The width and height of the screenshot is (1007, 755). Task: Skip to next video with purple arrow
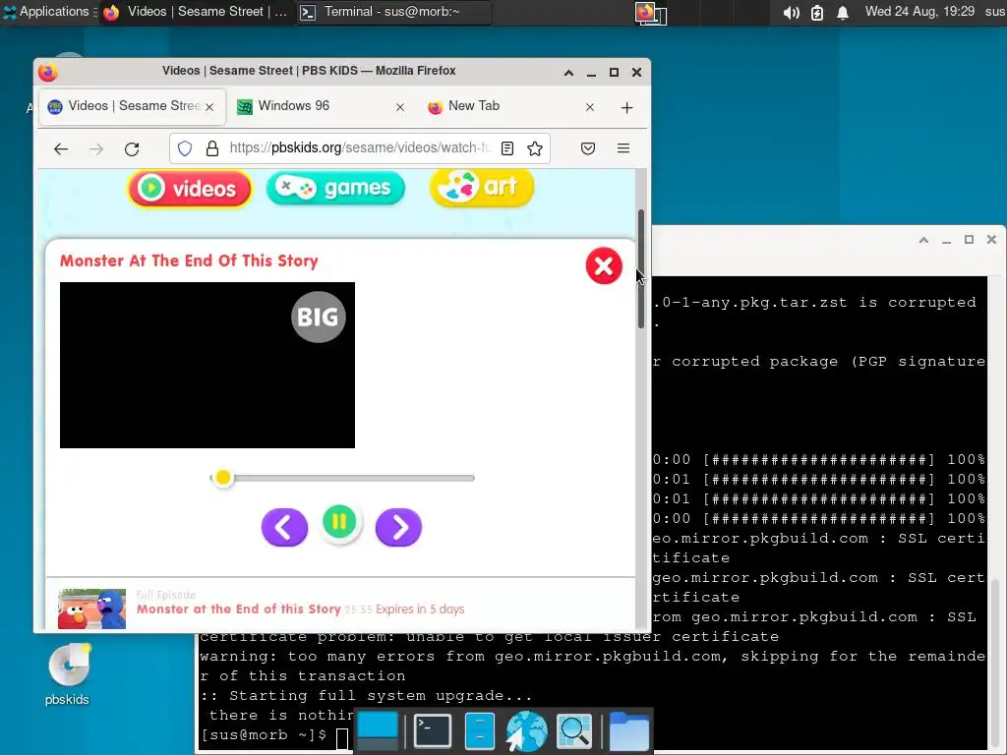click(398, 527)
